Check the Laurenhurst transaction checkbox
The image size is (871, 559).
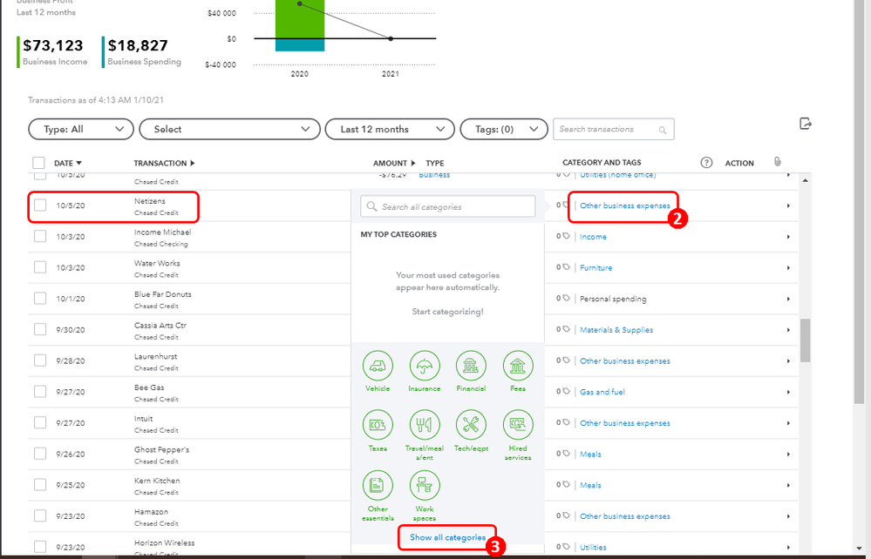[x=40, y=360]
